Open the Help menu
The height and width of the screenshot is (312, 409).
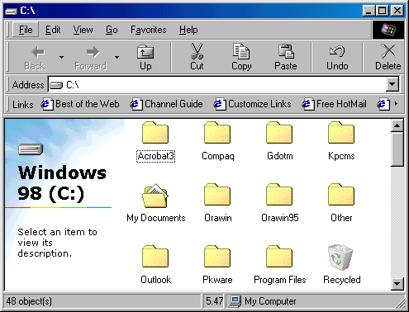click(188, 30)
